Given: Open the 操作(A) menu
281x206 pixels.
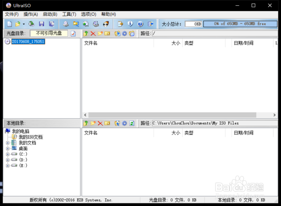Looking at the screenshot, I should 31,15.
